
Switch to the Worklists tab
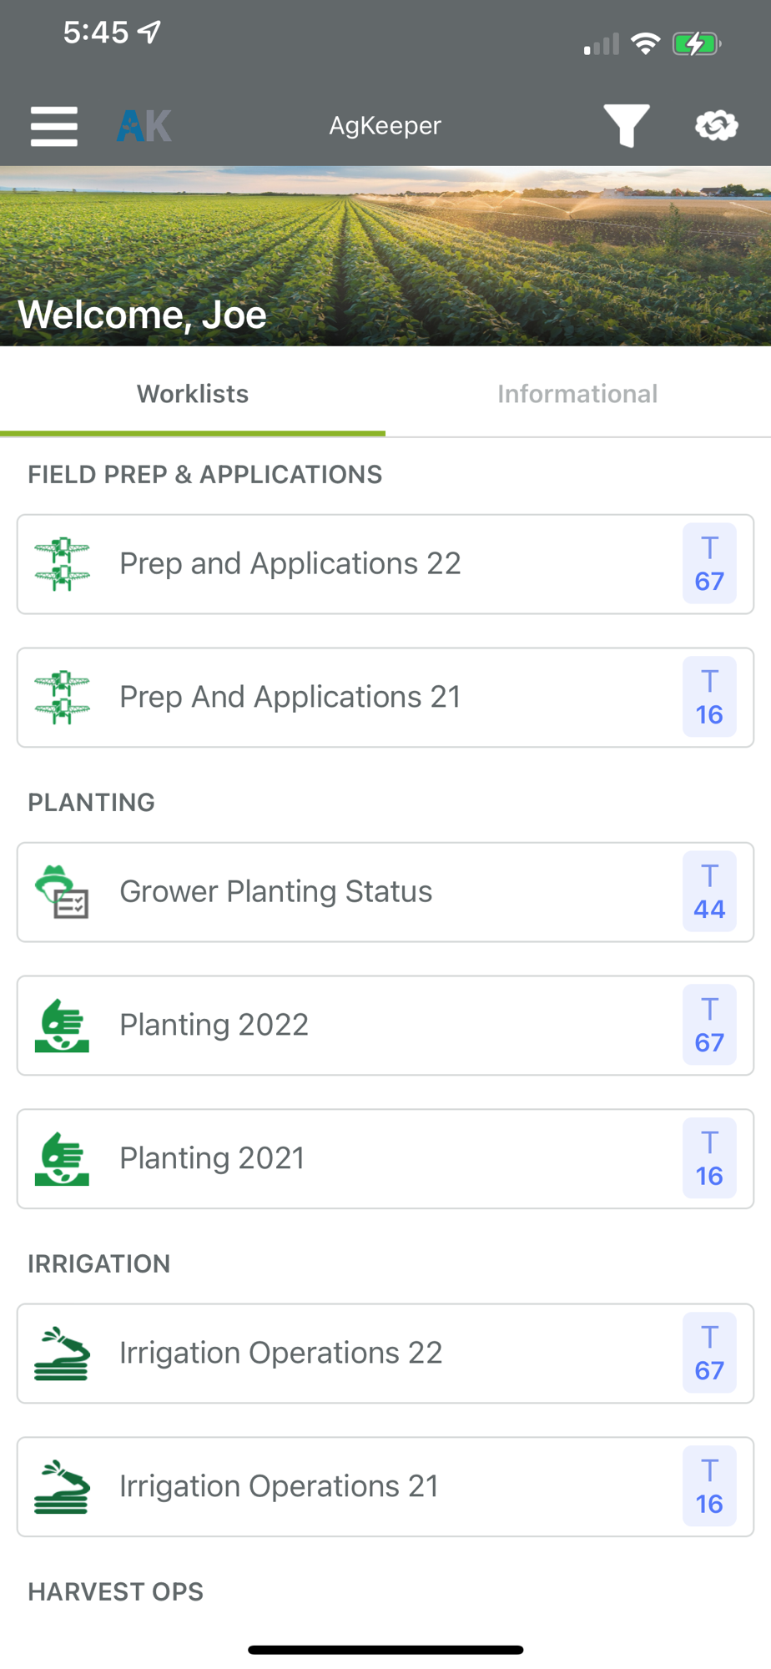click(x=193, y=394)
